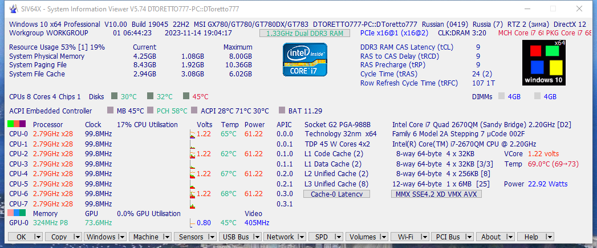
Task: Click the square beside PCH 58°C
Action: tap(151, 111)
